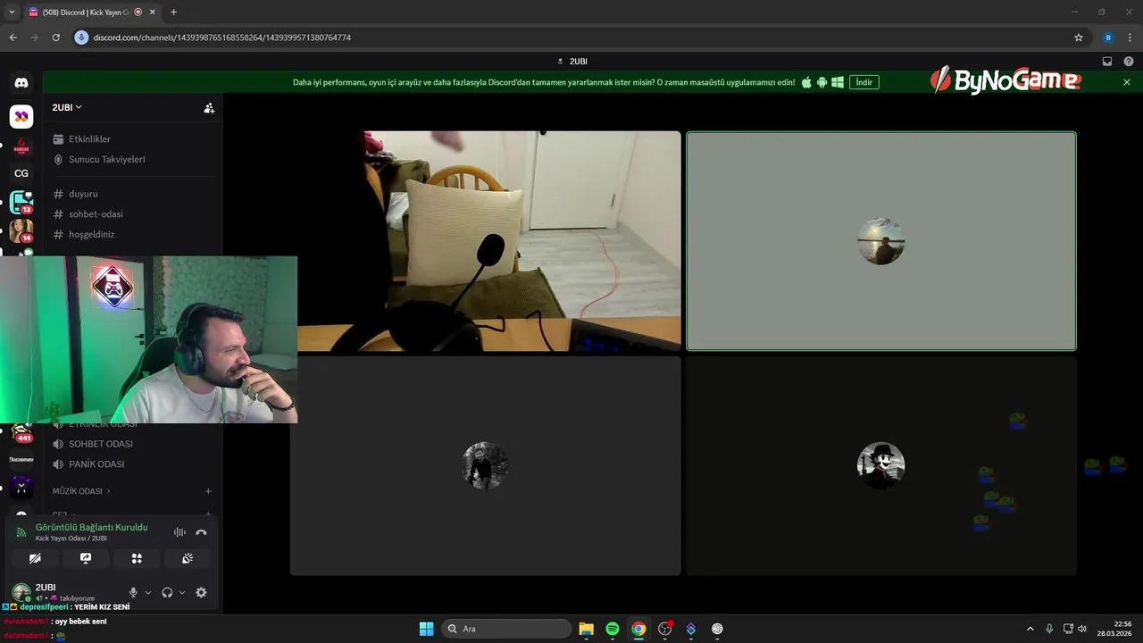
Task: Open microphone input options arrow
Action: pos(148,592)
